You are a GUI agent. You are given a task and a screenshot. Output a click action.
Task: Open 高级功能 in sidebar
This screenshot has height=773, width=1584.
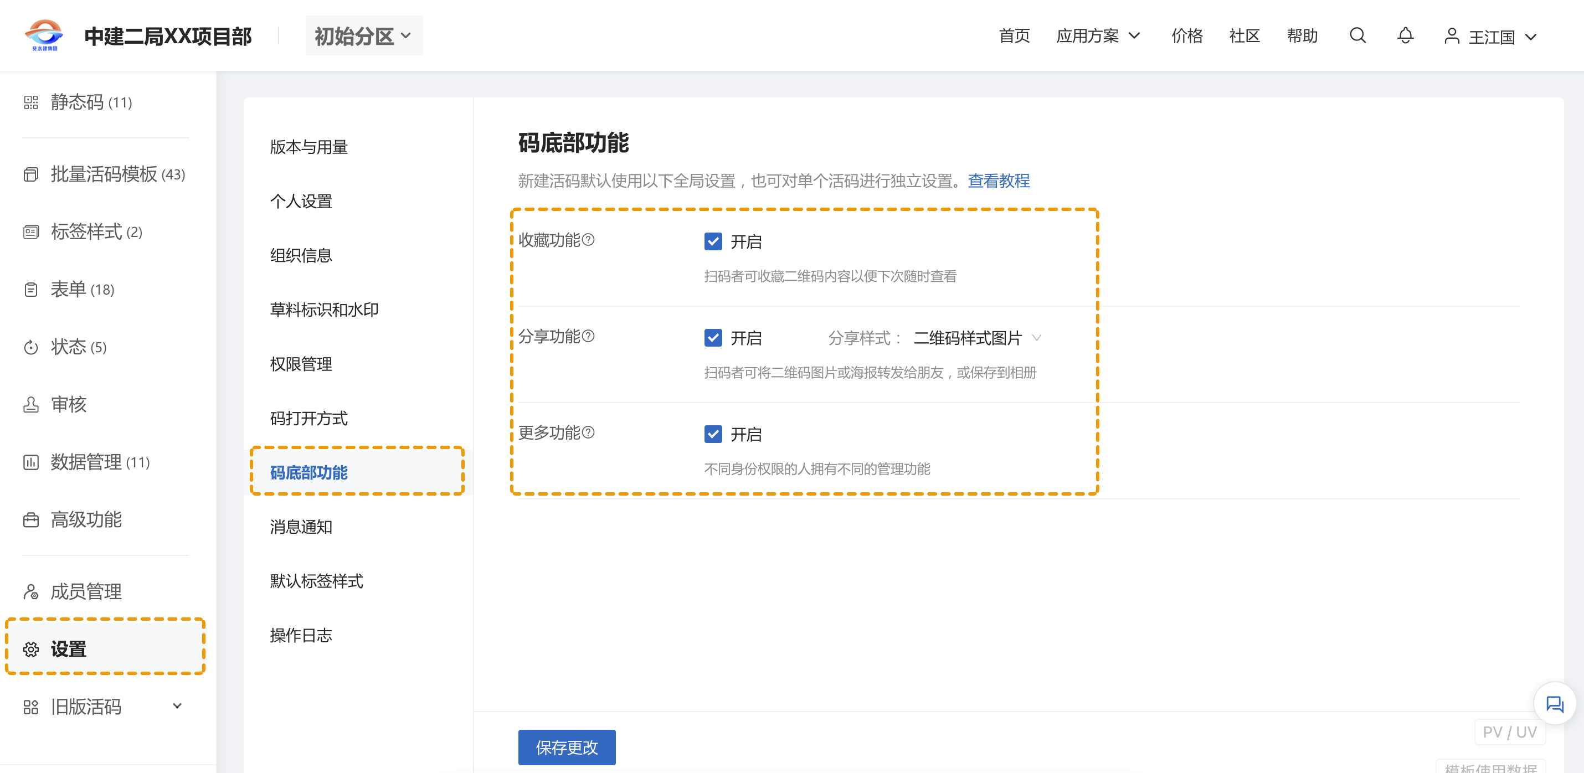coord(86,521)
